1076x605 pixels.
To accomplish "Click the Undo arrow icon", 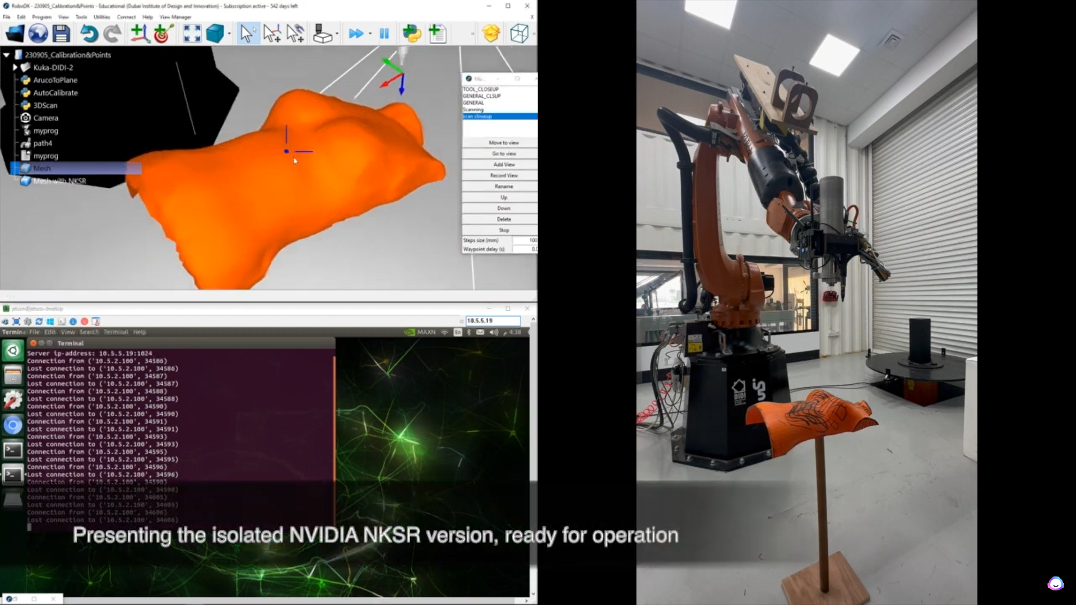I will [x=89, y=34].
